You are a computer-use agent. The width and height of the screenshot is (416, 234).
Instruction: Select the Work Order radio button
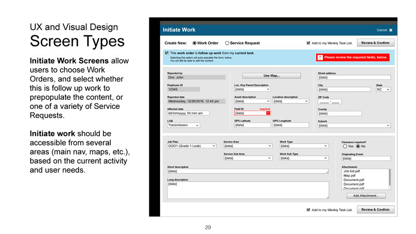(x=194, y=43)
